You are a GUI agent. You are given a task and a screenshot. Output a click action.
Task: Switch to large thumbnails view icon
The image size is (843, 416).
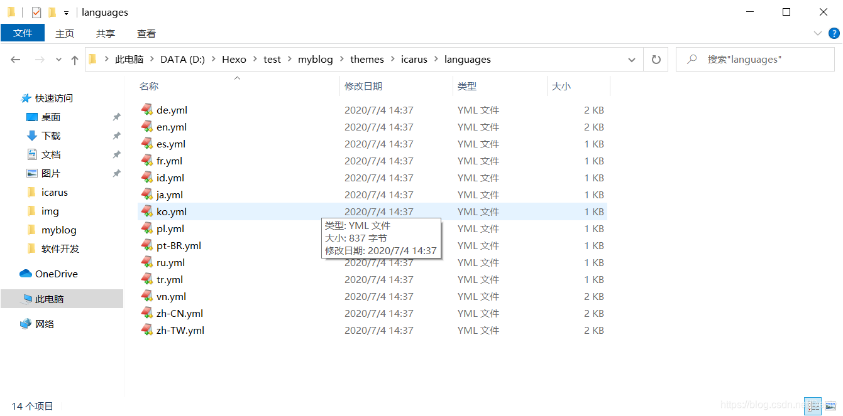[x=829, y=406]
